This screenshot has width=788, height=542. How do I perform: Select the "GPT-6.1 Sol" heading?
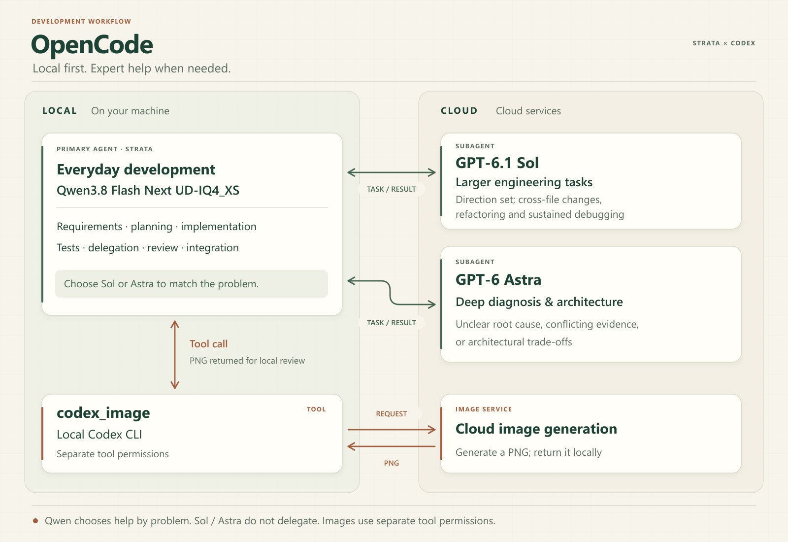coord(497,163)
